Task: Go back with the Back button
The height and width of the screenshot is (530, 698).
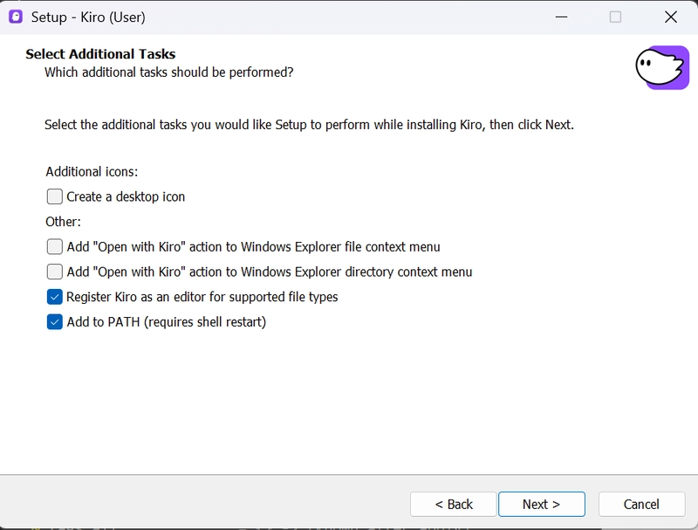Action: click(454, 504)
